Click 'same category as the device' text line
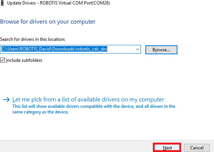Screen dimensions: 214x152 [x=40, y=112]
